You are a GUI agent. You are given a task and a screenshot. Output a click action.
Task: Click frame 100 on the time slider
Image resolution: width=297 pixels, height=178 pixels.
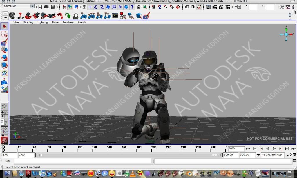80,147
